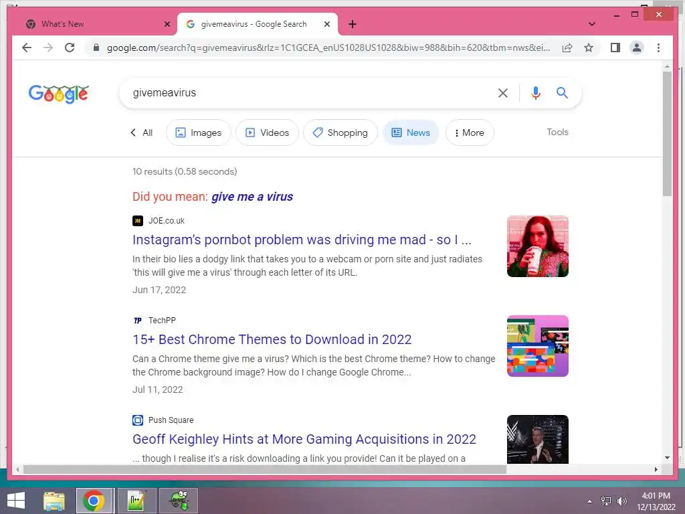This screenshot has height=514, width=685.
Task: Switch to All search results
Action: tap(142, 133)
